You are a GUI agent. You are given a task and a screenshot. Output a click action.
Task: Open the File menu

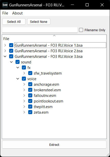tap(5, 13)
